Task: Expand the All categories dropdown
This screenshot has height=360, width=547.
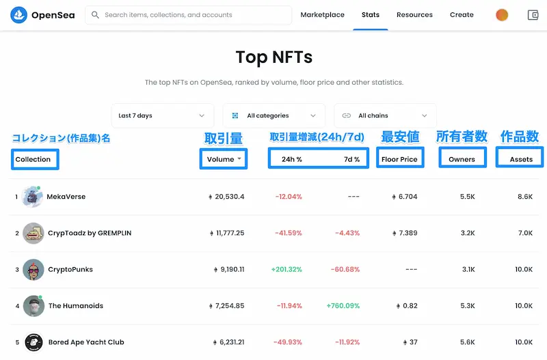Action: click(x=274, y=115)
